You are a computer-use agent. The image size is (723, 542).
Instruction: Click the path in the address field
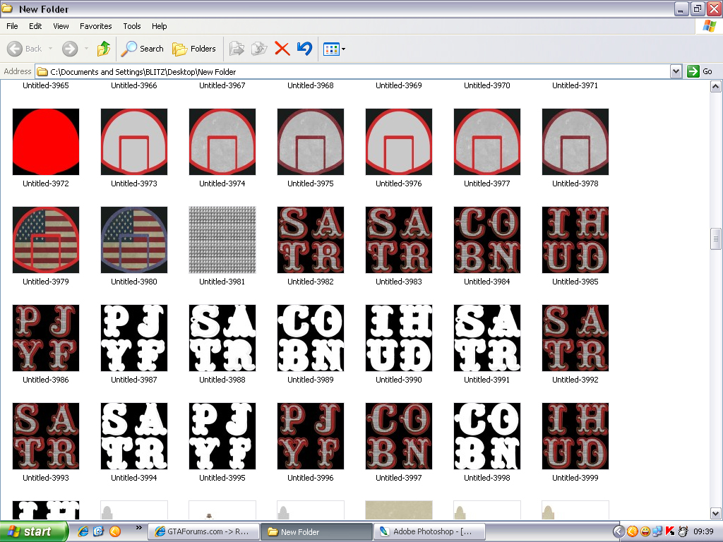pos(353,71)
